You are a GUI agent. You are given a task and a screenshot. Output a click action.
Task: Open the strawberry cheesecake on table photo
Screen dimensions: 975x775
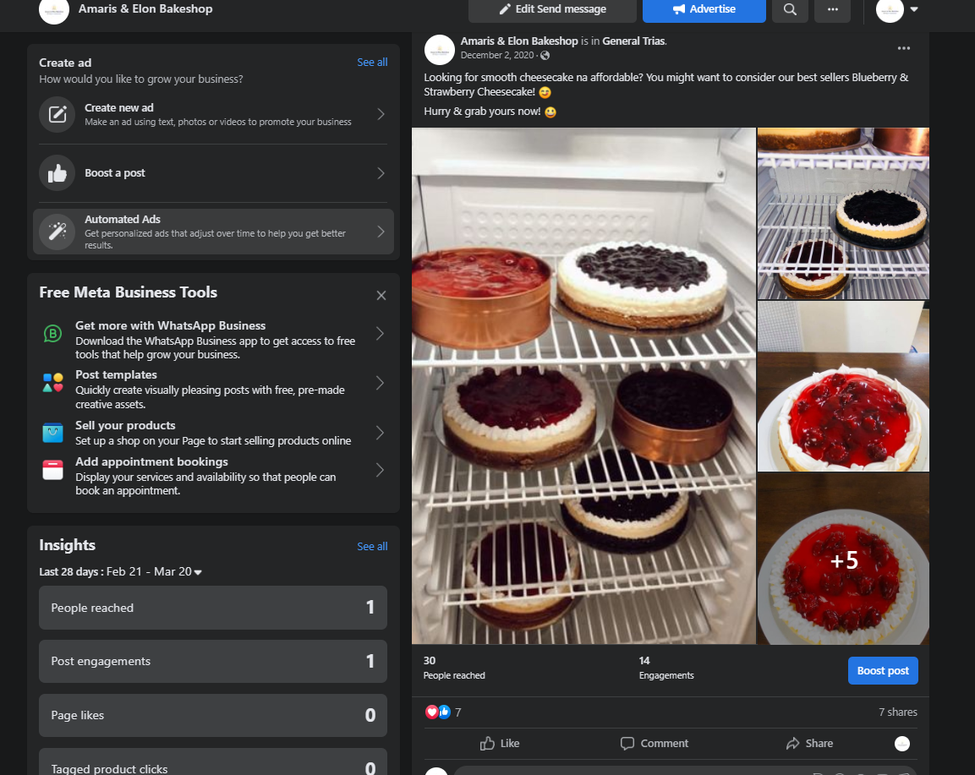tap(843, 386)
